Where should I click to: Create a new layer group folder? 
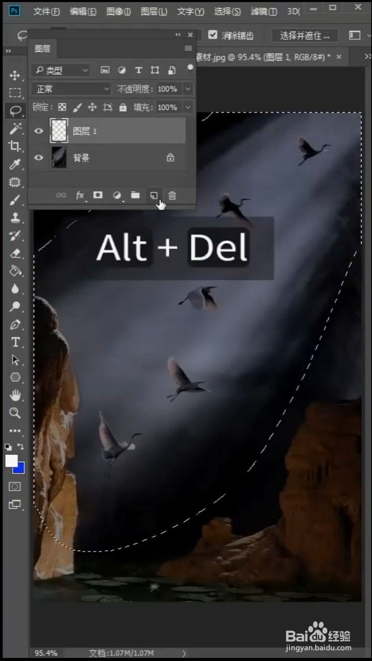[x=135, y=195]
